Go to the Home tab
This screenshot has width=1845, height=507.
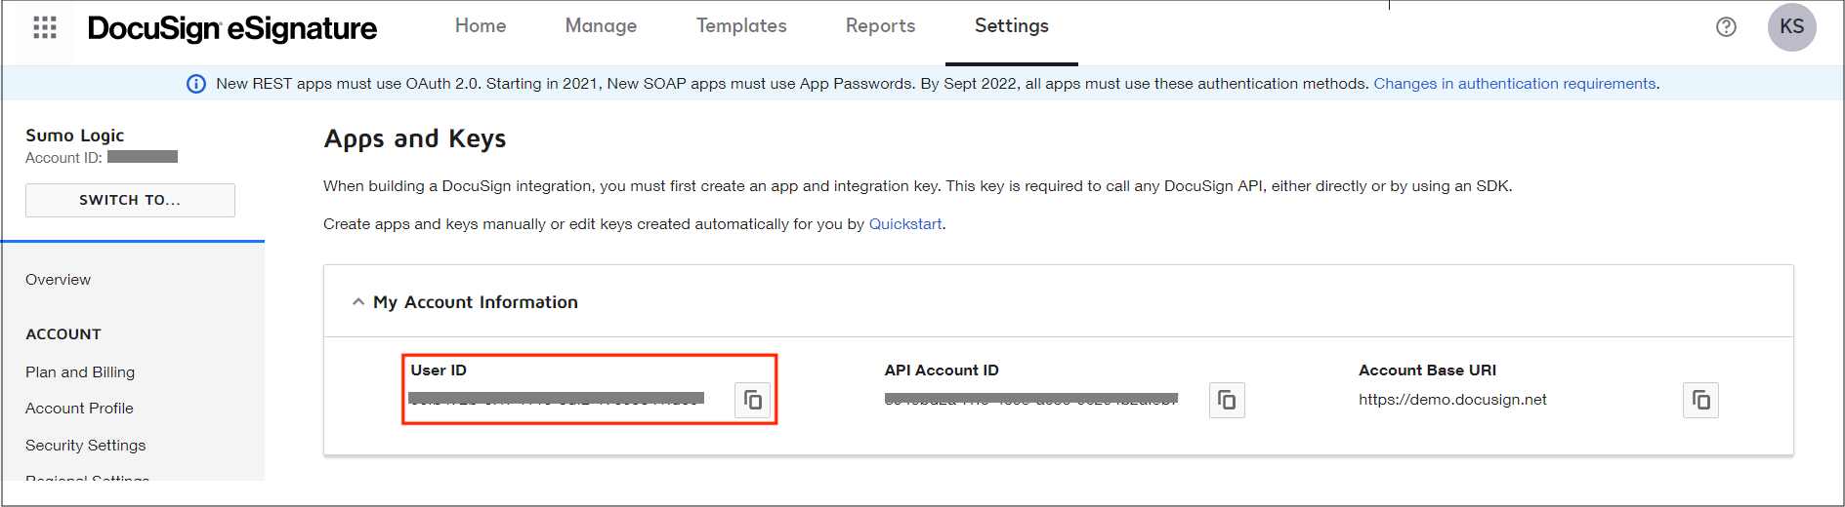tap(481, 26)
